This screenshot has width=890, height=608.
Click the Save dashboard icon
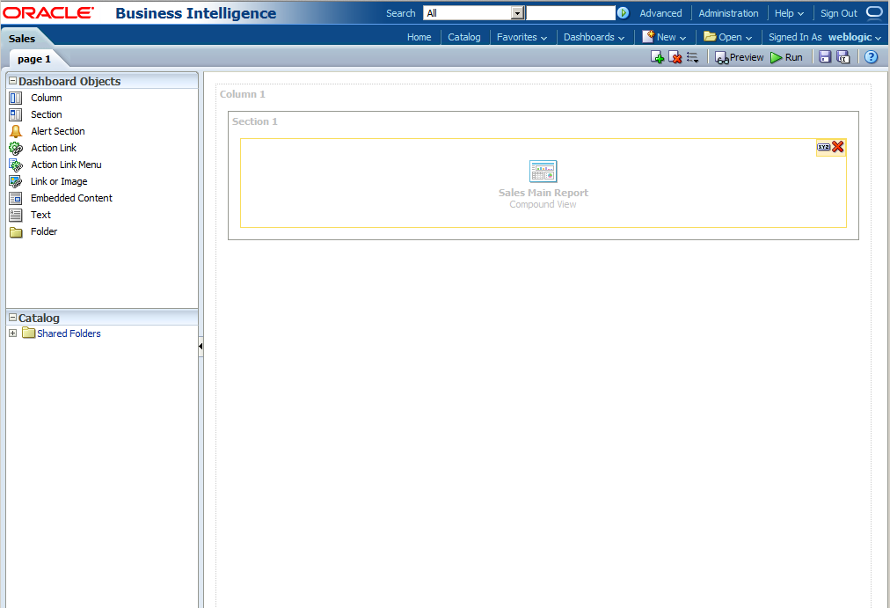pyautogui.click(x=824, y=56)
